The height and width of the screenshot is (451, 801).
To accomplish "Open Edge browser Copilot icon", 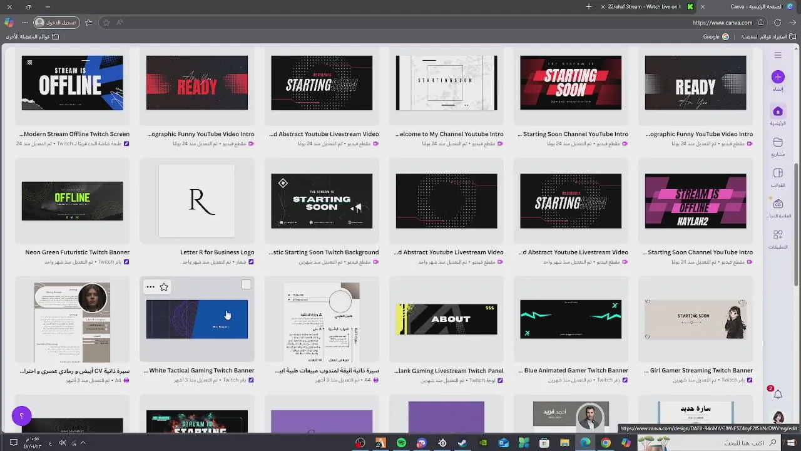I will pos(9,23).
